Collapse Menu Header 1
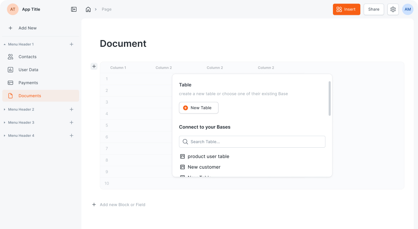Image resolution: width=418 pixels, height=229 pixels. tap(5, 44)
